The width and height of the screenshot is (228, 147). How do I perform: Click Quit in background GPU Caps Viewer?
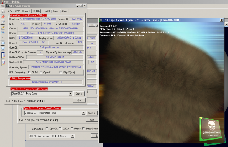(x=92, y=120)
